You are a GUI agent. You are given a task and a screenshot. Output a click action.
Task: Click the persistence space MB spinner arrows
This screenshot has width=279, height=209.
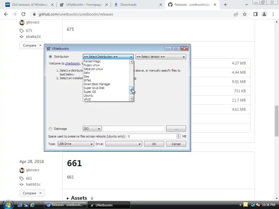click(178, 136)
